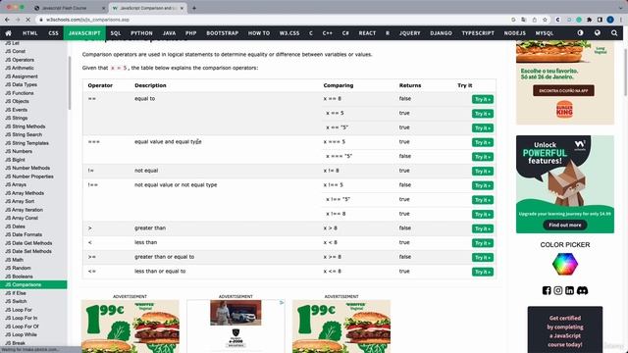
Task: Open the W3Schools Facebook icon
Action: pyautogui.click(x=547, y=290)
